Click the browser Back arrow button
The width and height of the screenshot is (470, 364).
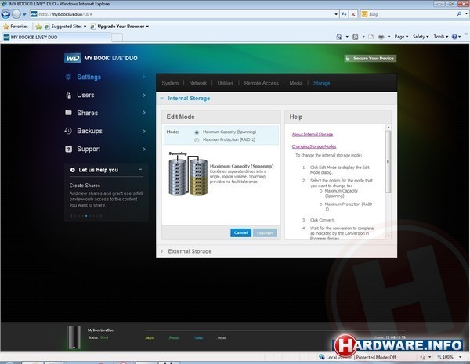5,14
